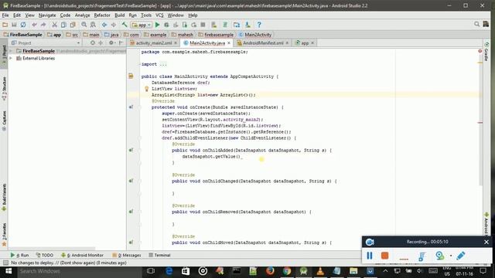Click the 'firebasesample' breadcrumb folder

216,35
